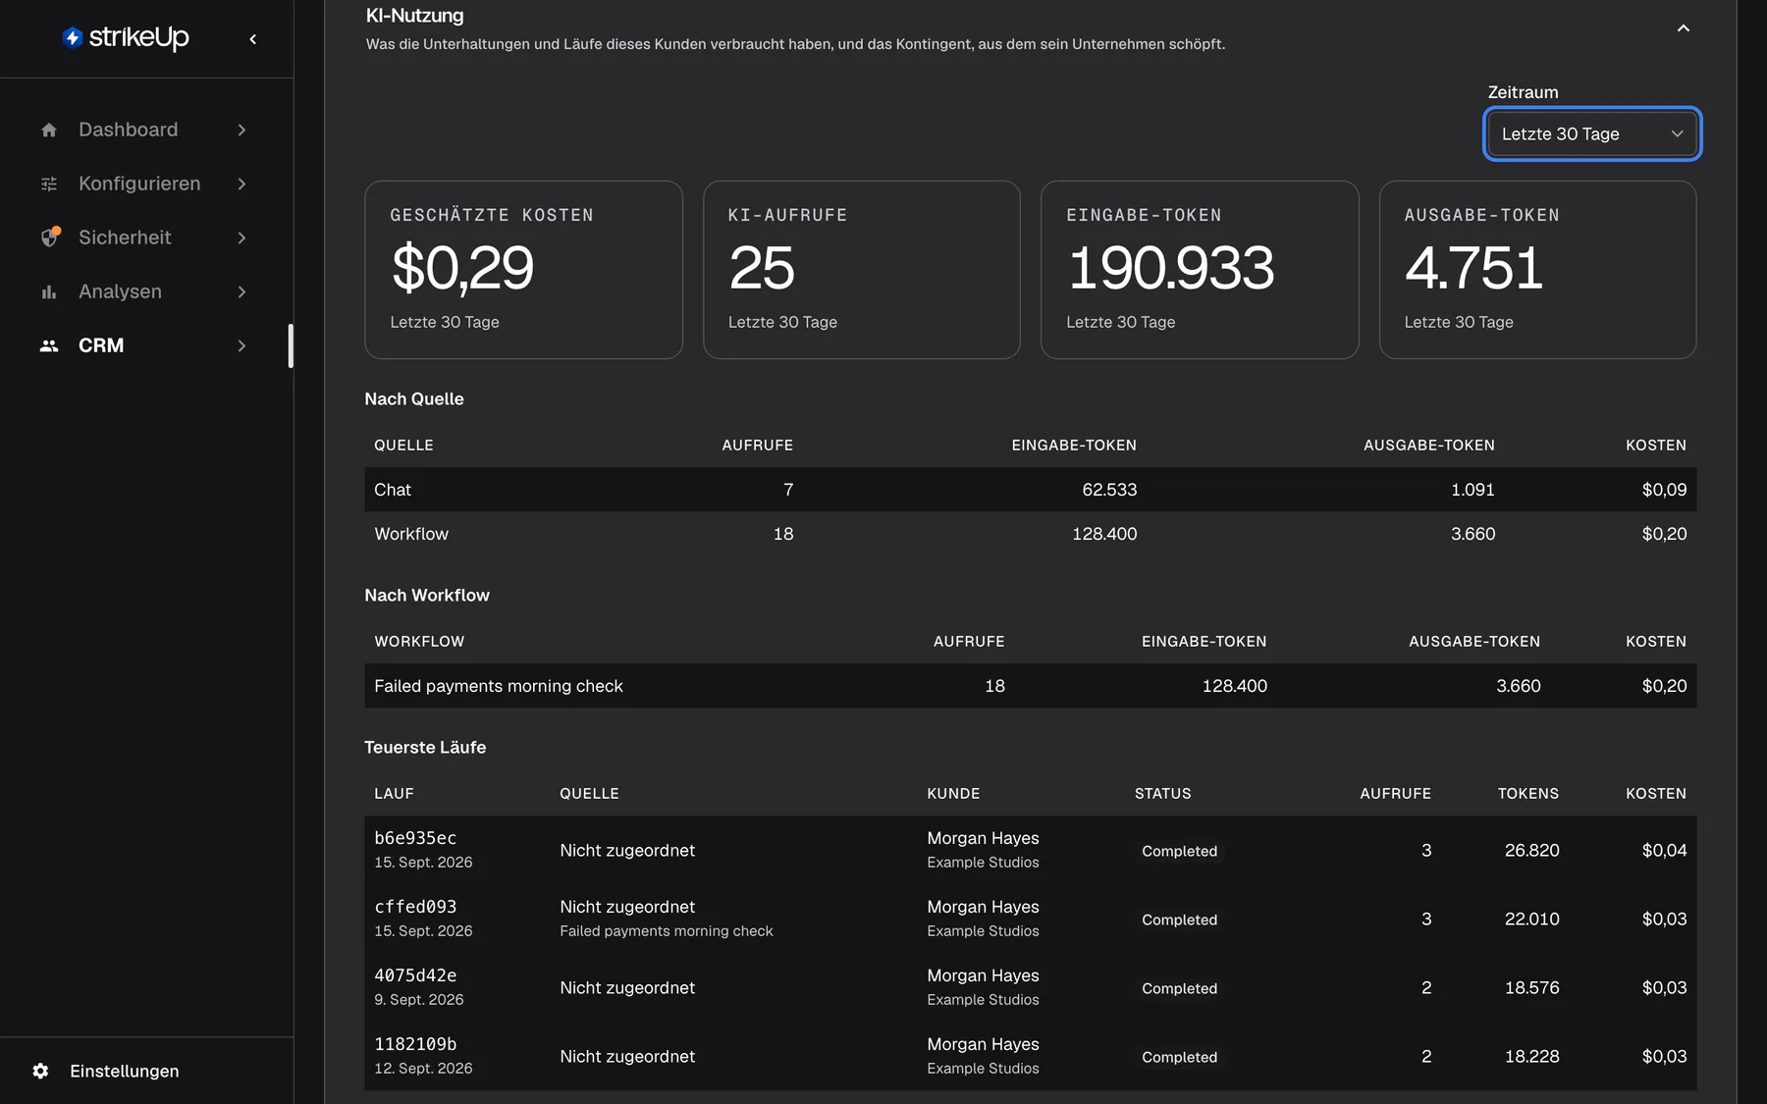Viewport: 1767px width, 1104px height.
Task: Click the 26.820 tokens value
Action: (1531, 851)
